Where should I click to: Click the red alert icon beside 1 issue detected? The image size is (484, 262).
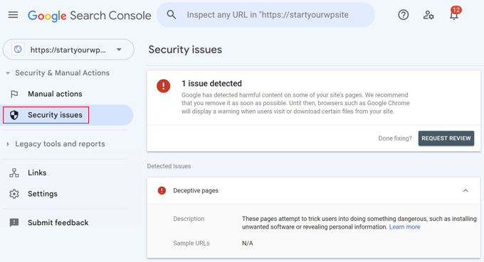163,86
